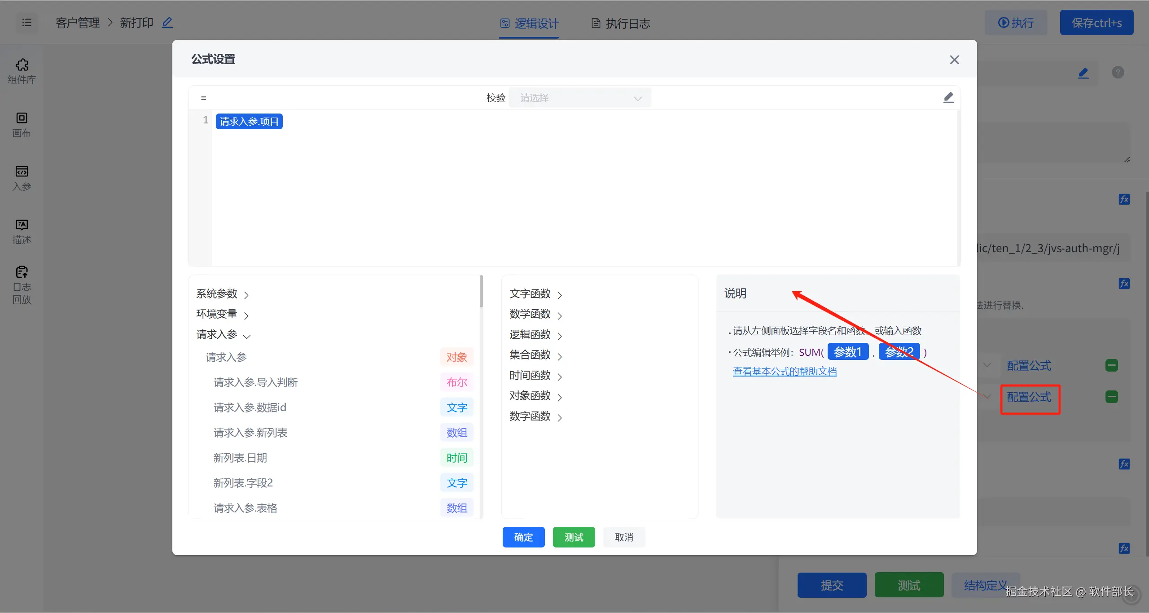Toggle the top-left menu collapse icon
This screenshot has height=613, width=1149.
point(27,22)
